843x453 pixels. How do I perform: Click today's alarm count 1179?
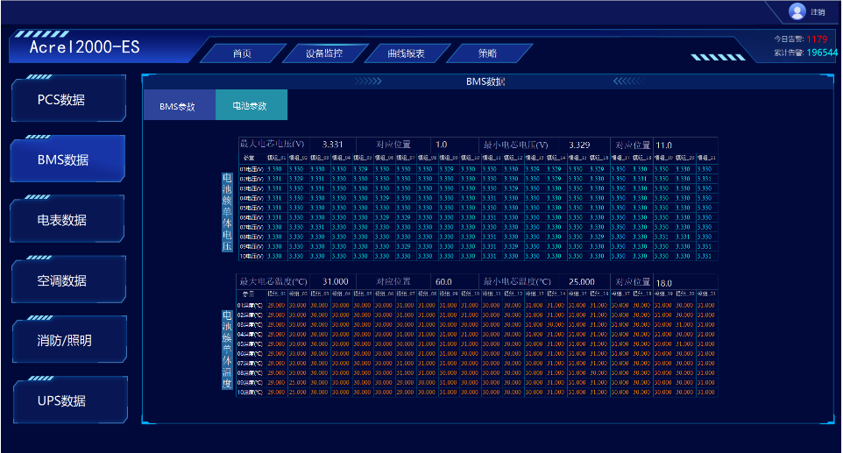(x=817, y=39)
